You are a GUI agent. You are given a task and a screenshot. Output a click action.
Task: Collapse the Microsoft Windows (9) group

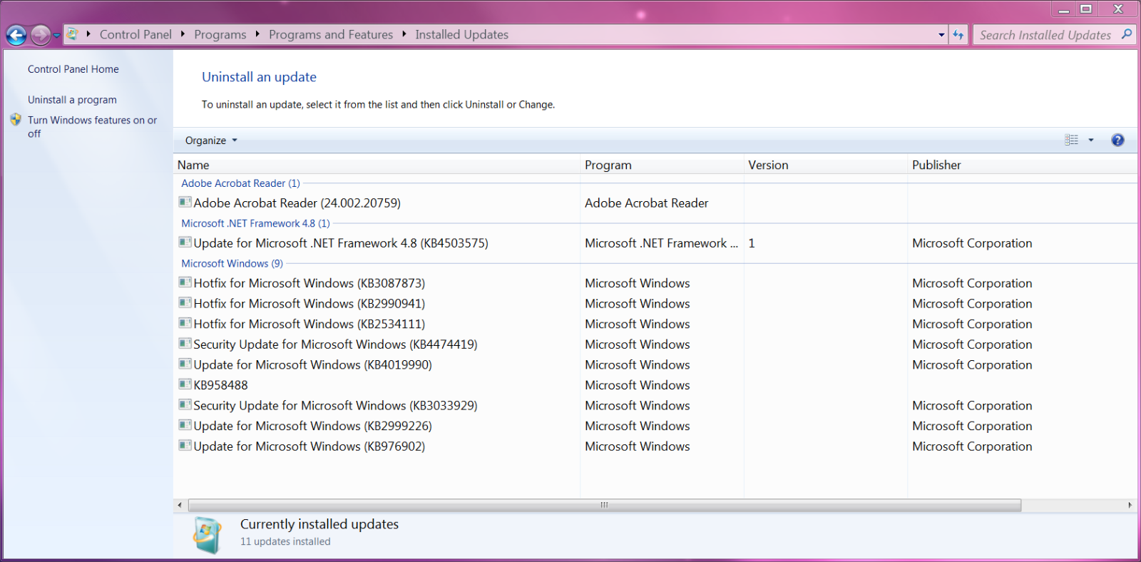[x=232, y=263]
